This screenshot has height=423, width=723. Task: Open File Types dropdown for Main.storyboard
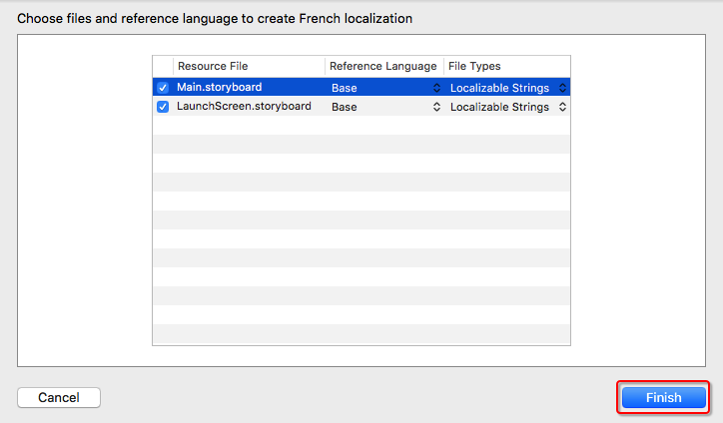pos(507,88)
